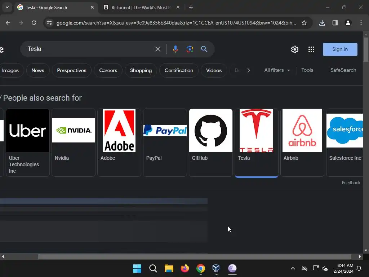Click the horizontal scrollbar thumb
Screen dimensions: 369x277
tap(195, 256)
